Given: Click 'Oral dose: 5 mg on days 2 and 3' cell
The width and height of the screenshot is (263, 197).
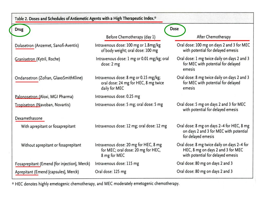Looking at the screenshot, I should coord(211,107).
